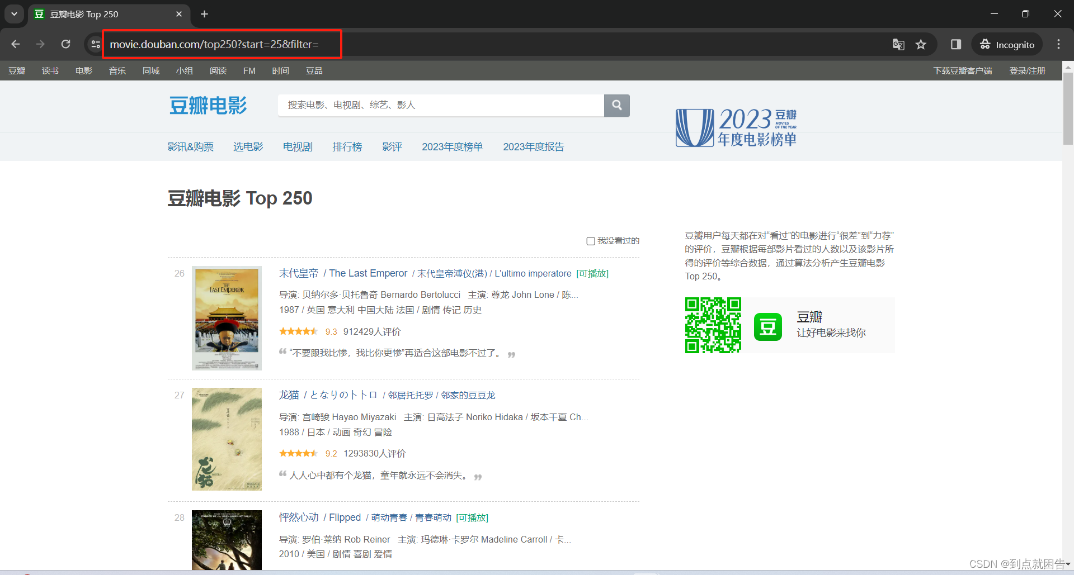The width and height of the screenshot is (1074, 575).
Task: Click the Douban QR code image
Action: tap(713, 325)
